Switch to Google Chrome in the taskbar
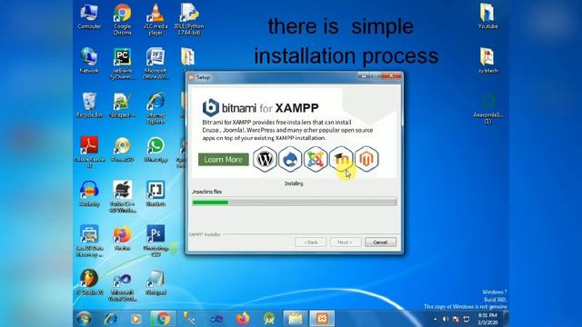 163,319
